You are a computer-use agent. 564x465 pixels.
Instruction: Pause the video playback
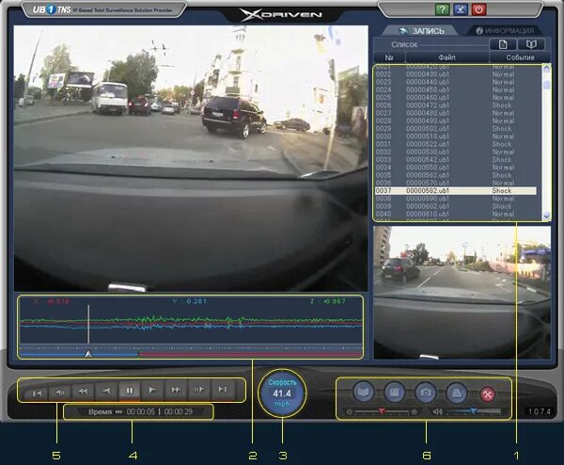pyautogui.click(x=130, y=391)
